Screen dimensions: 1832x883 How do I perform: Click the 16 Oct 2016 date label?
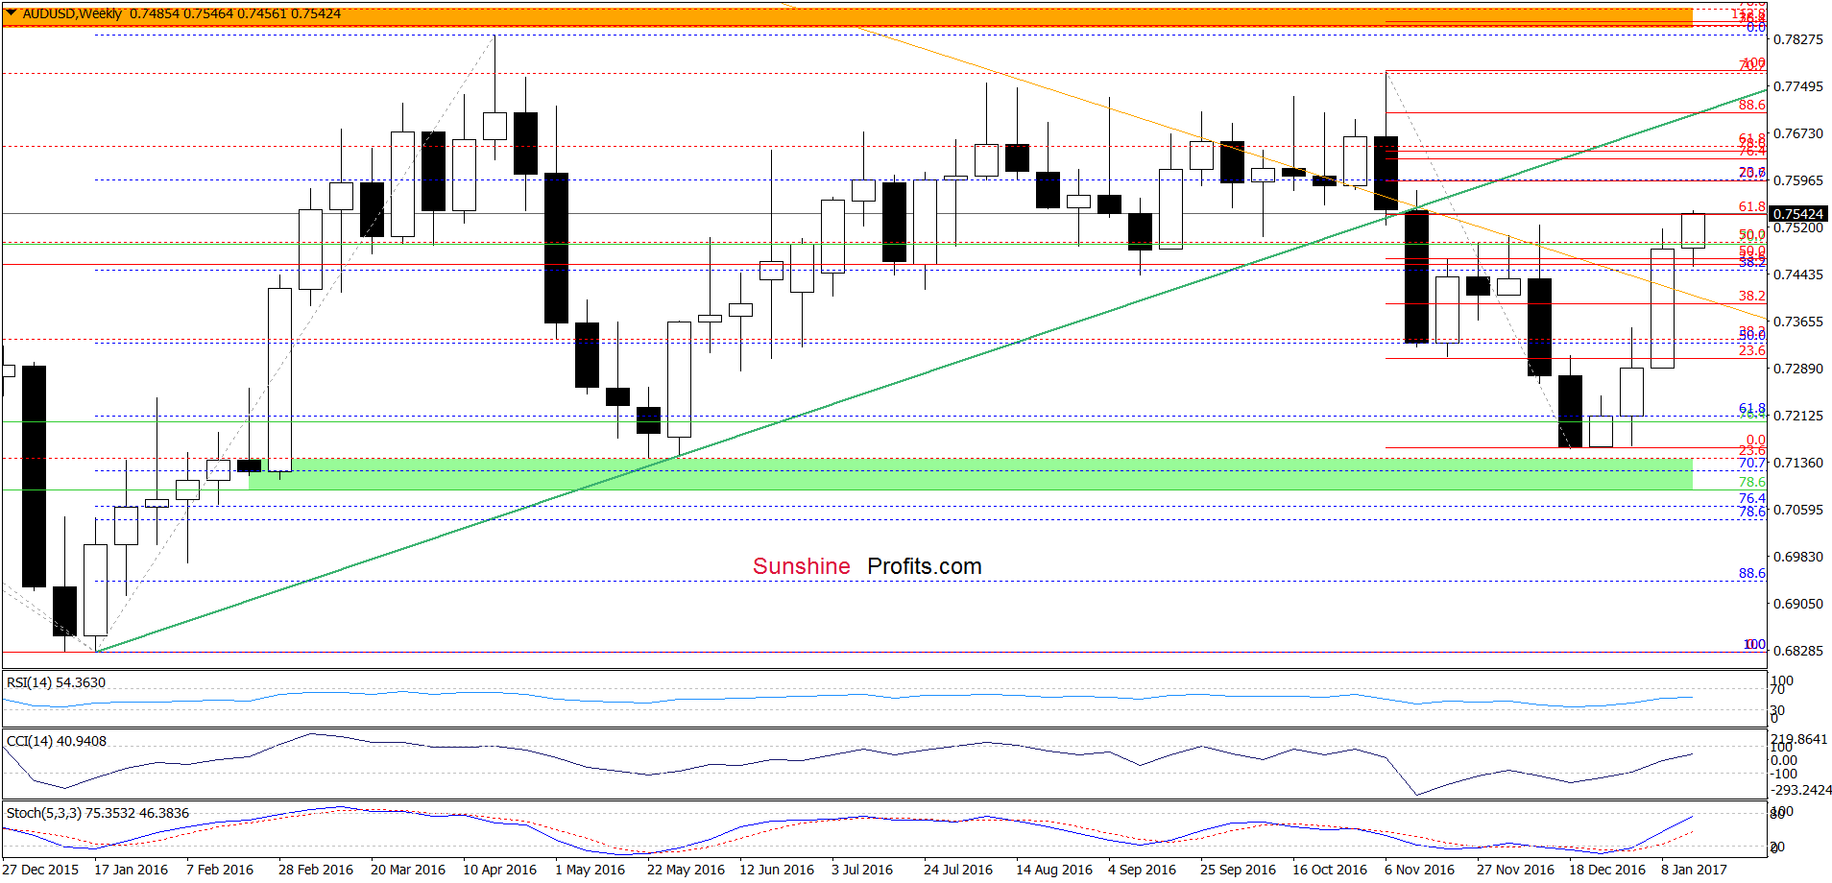click(x=1330, y=870)
